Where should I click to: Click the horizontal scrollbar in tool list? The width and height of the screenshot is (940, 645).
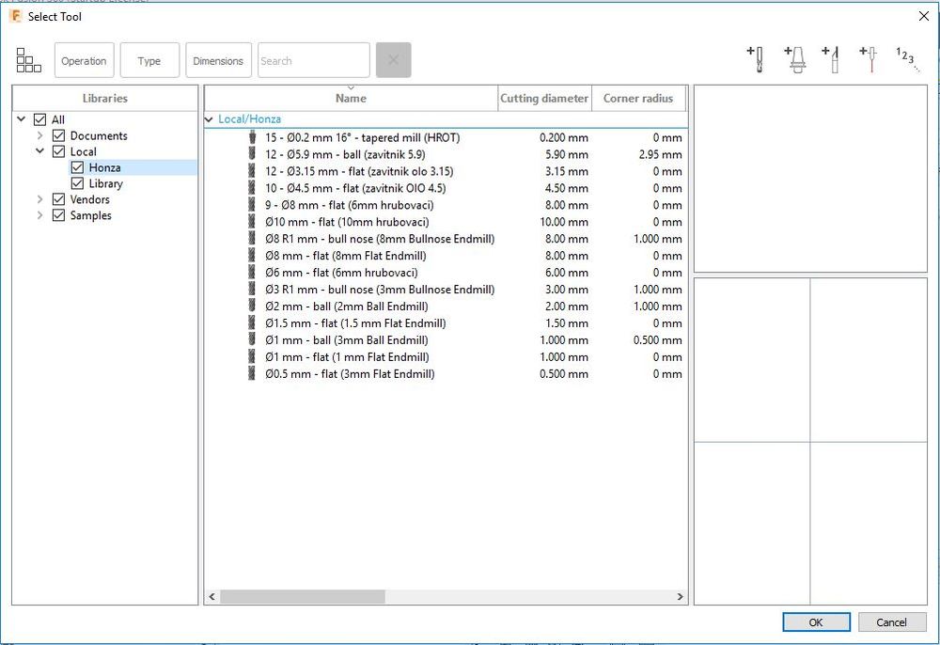point(302,597)
